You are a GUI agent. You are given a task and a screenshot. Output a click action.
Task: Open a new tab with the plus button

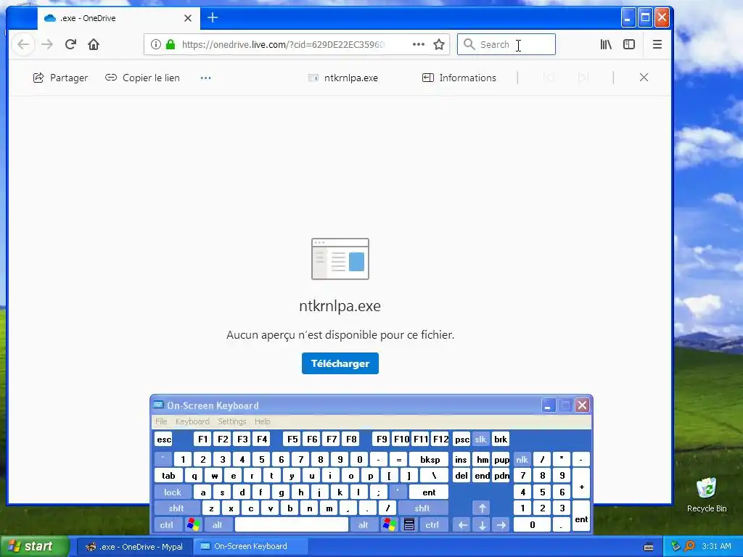(x=213, y=18)
